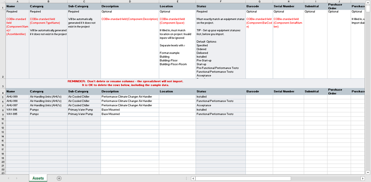Click the red REMINDER text row
Image resolution: width=371 pixels, height=182 pixels.
click(125, 83)
